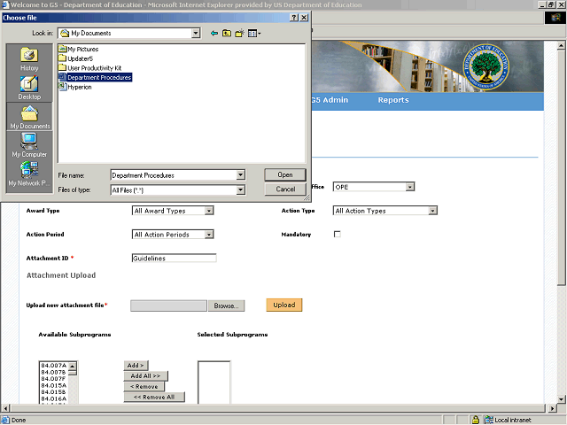Select the Updater5 folder
The height and width of the screenshot is (425, 567).
tap(76, 58)
